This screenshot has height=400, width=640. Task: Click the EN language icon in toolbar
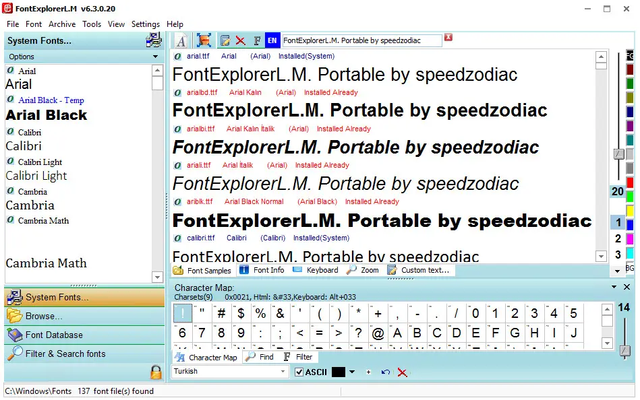tap(272, 40)
